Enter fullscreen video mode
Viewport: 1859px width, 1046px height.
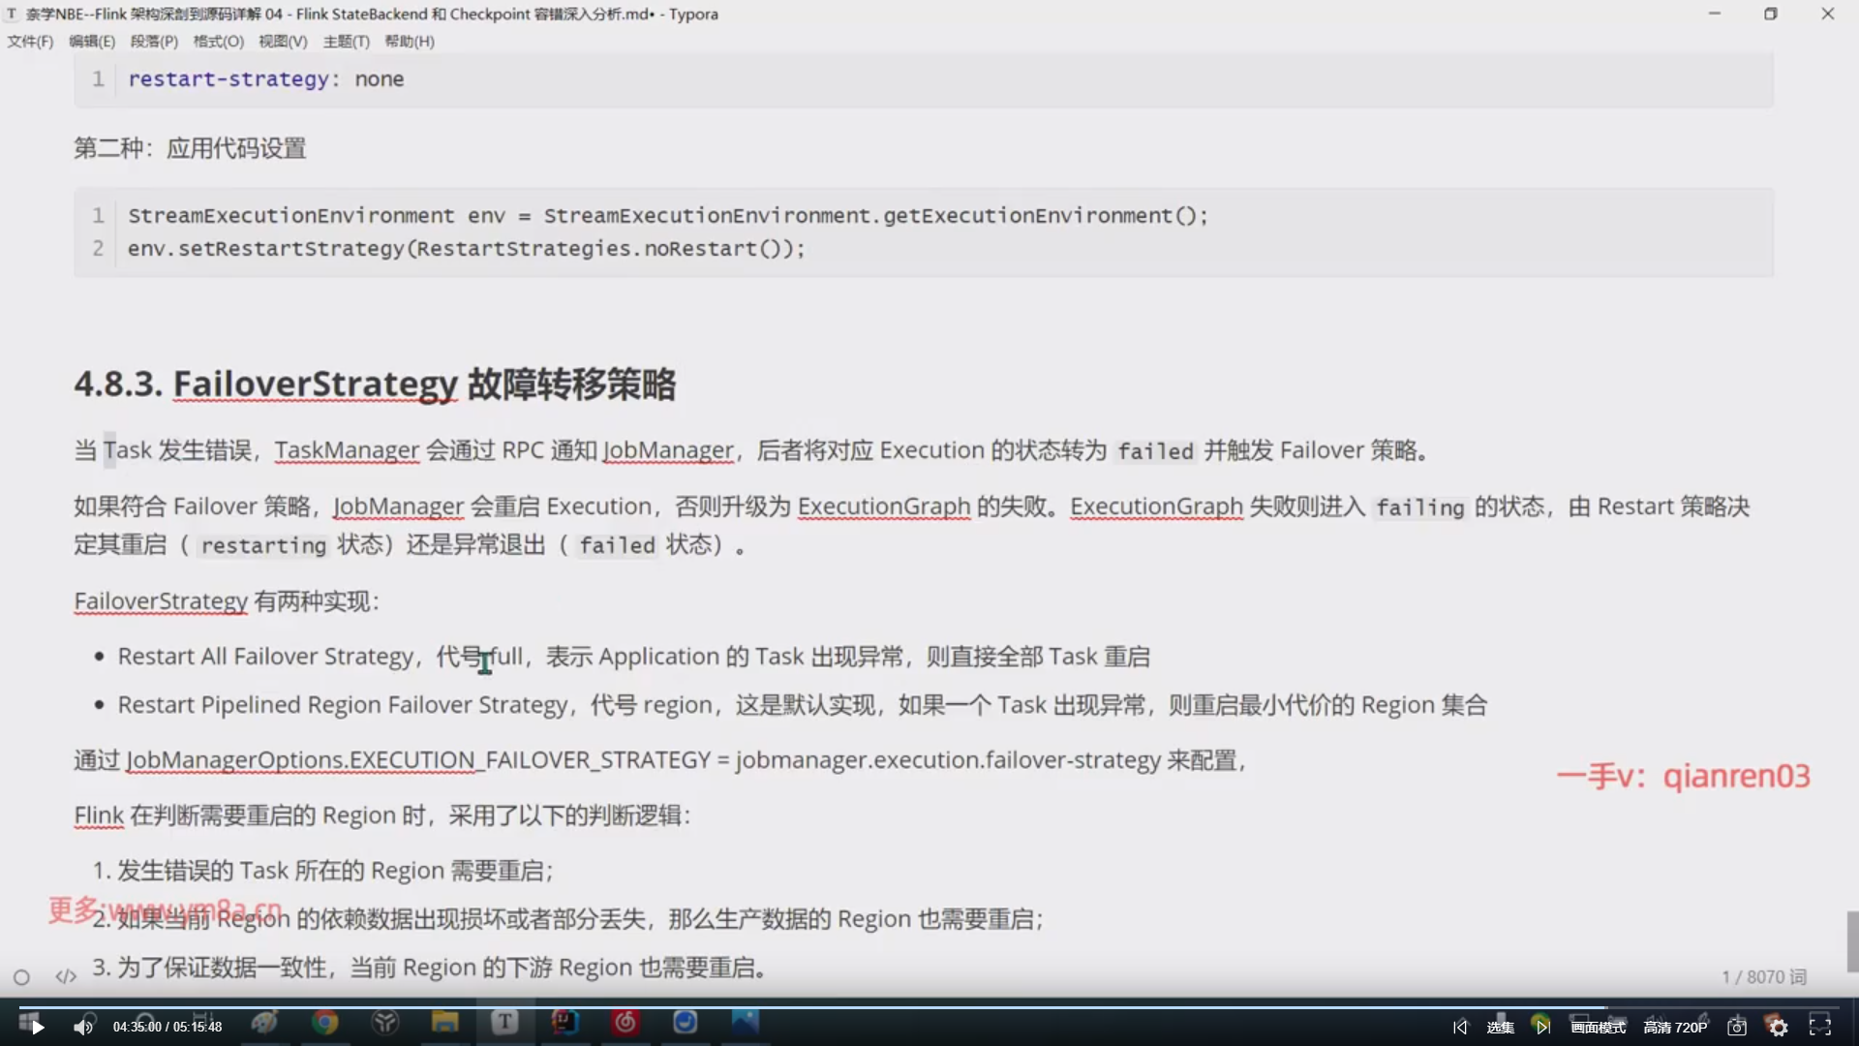[1820, 1027]
